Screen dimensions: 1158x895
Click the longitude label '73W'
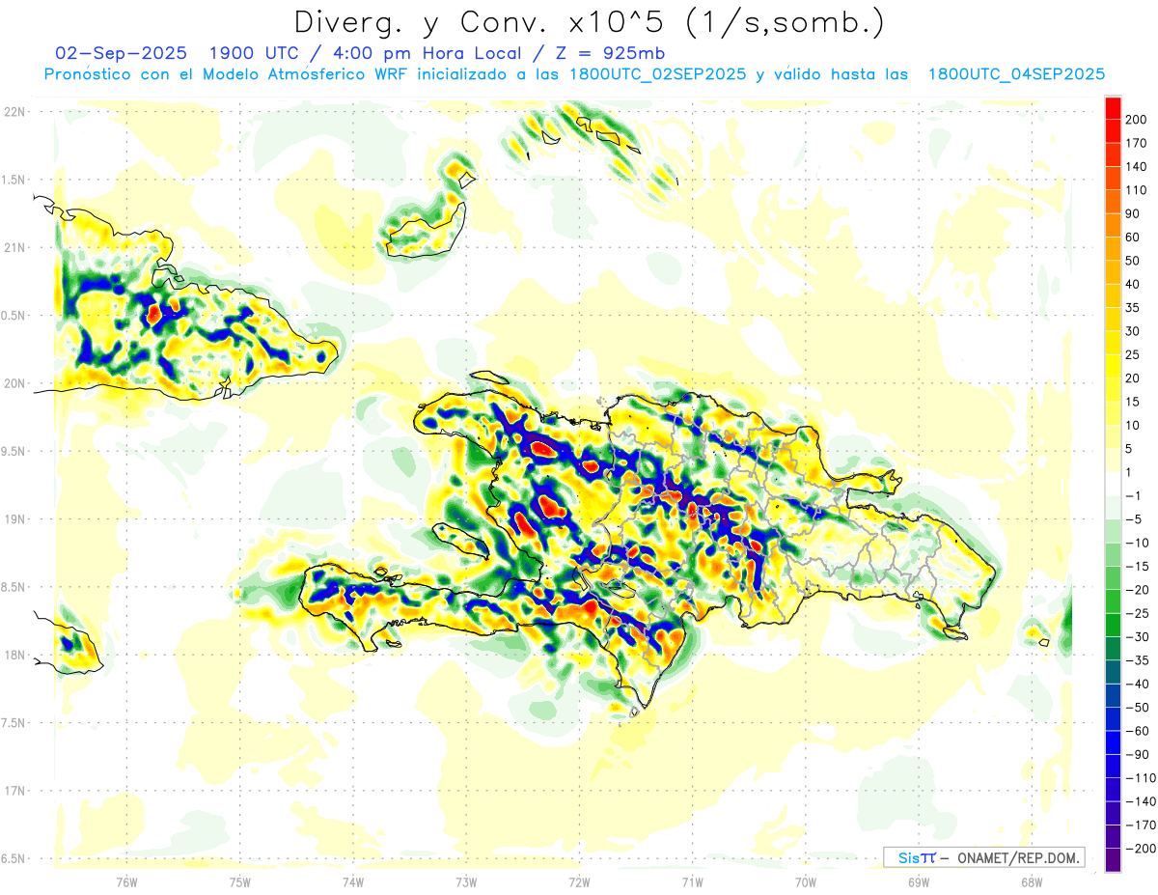click(x=466, y=881)
